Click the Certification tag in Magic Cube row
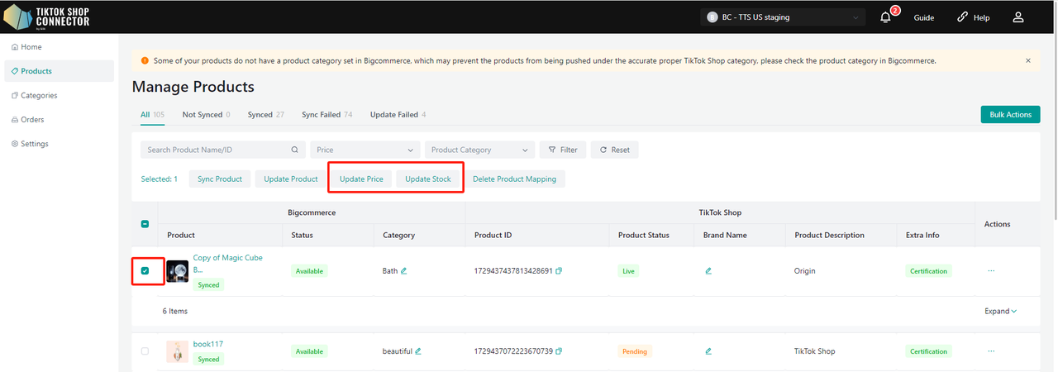The height and width of the screenshot is (372, 1058). coord(929,270)
